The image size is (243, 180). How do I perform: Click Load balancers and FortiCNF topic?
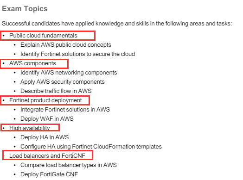tap(47, 156)
